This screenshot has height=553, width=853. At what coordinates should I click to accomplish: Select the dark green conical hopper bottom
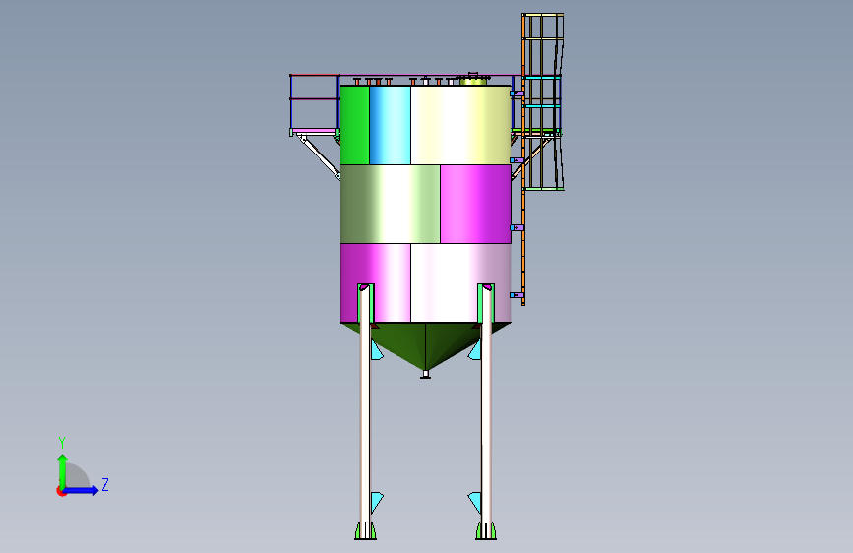[x=425, y=344]
